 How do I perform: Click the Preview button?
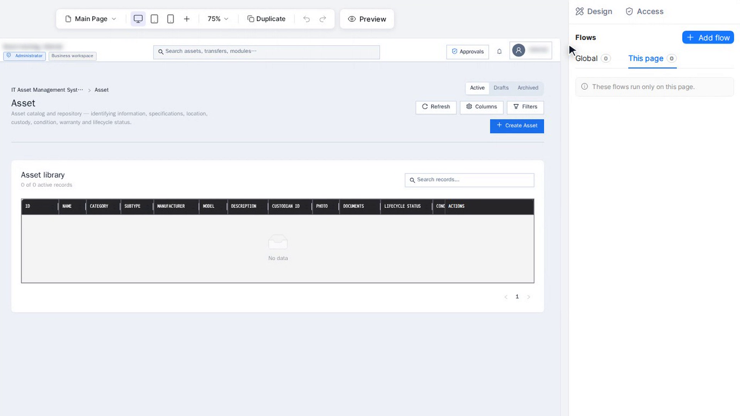click(367, 19)
